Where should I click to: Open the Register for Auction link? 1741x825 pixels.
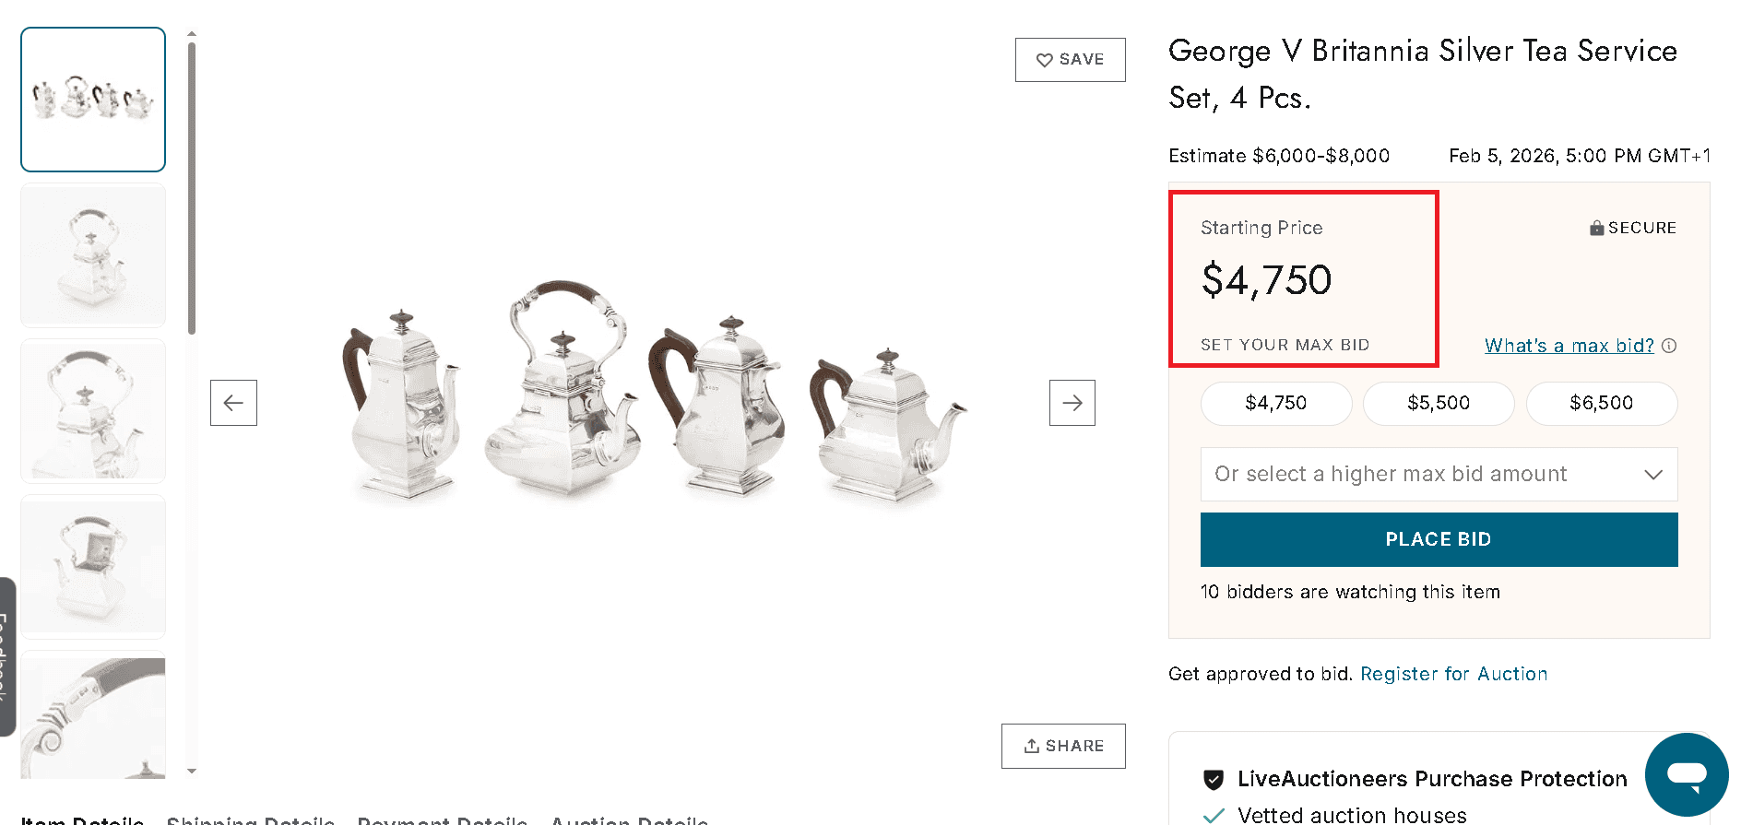click(x=1453, y=674)
